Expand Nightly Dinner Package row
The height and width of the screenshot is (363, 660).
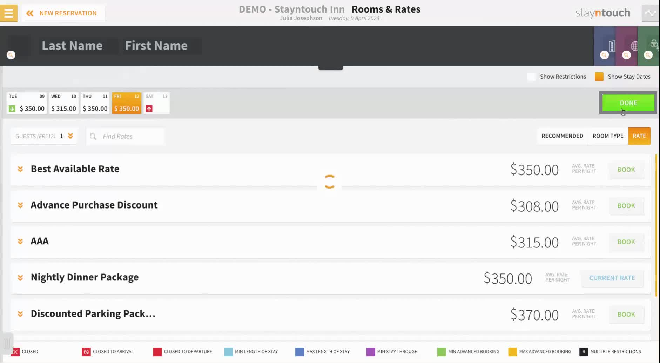coord(20,278)
